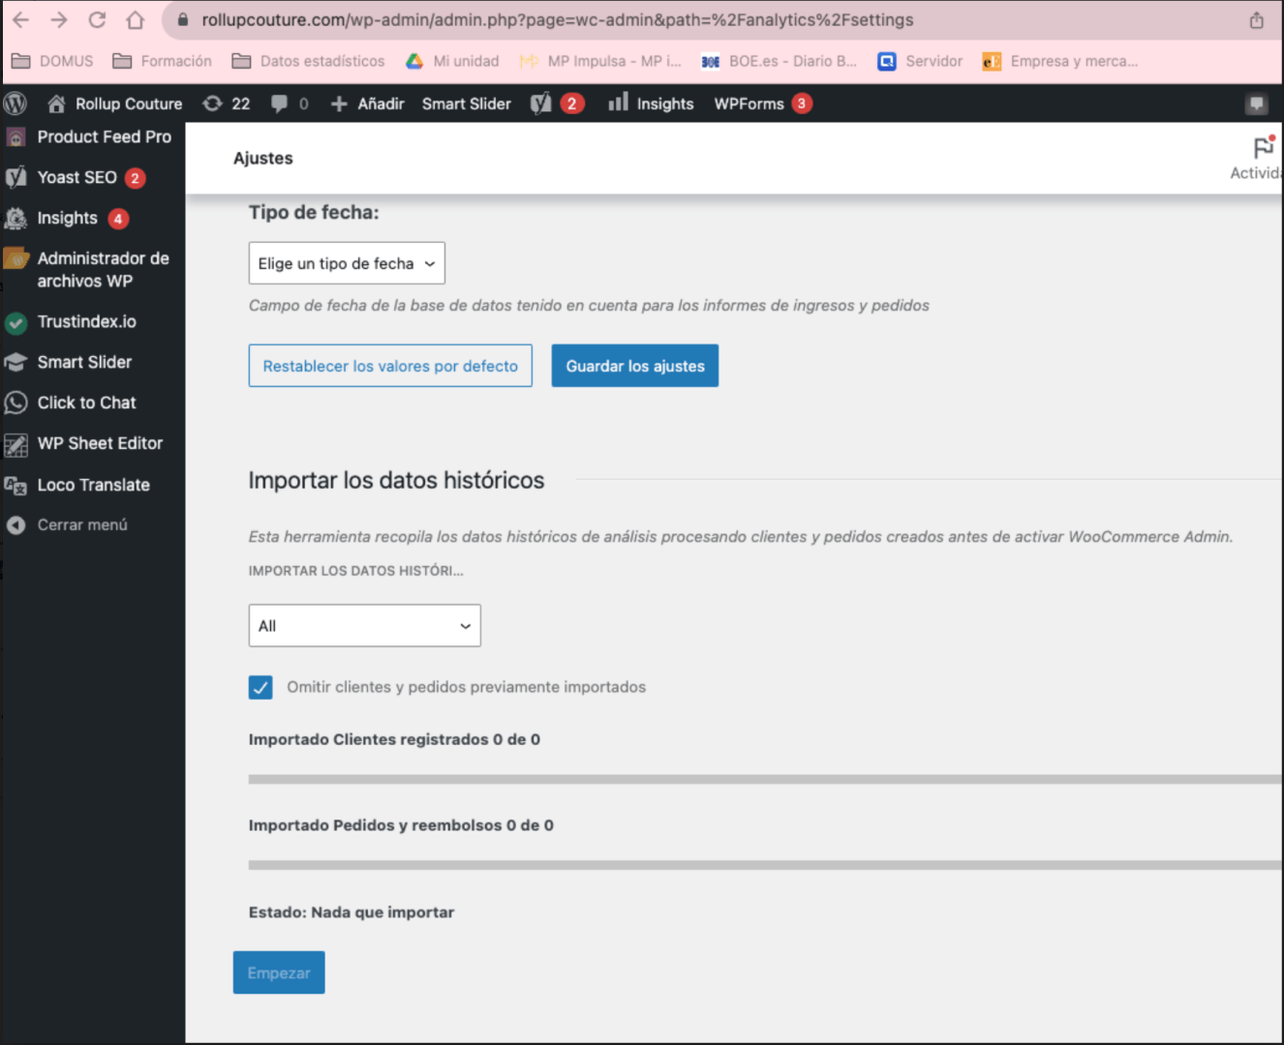Viewport: 1284px width, 1045px height.
Task: Click Guardar los ajustes button
Action: [635, 366]
